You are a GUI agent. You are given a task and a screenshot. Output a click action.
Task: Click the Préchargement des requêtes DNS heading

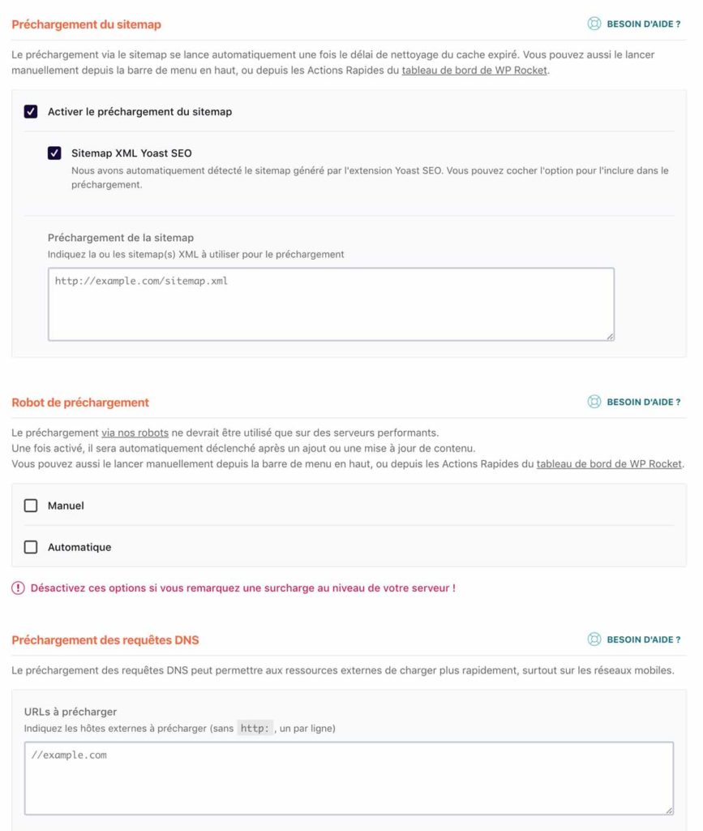tap(105, 640)
